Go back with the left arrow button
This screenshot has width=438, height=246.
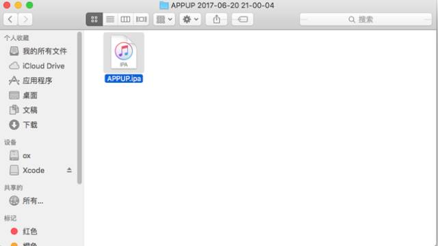coord(10,19)
